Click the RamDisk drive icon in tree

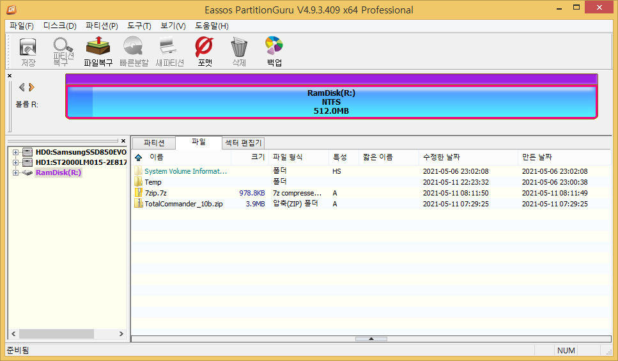click(x=27, y=173)
